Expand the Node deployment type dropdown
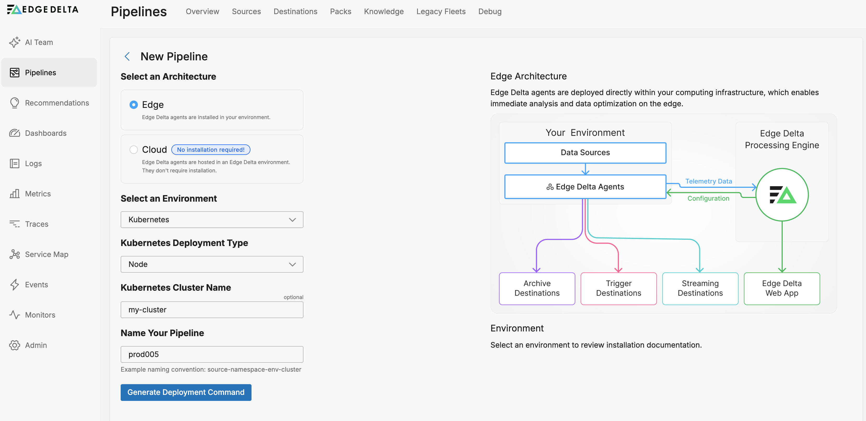Screen dimensions: 866x421 (212, 264)
